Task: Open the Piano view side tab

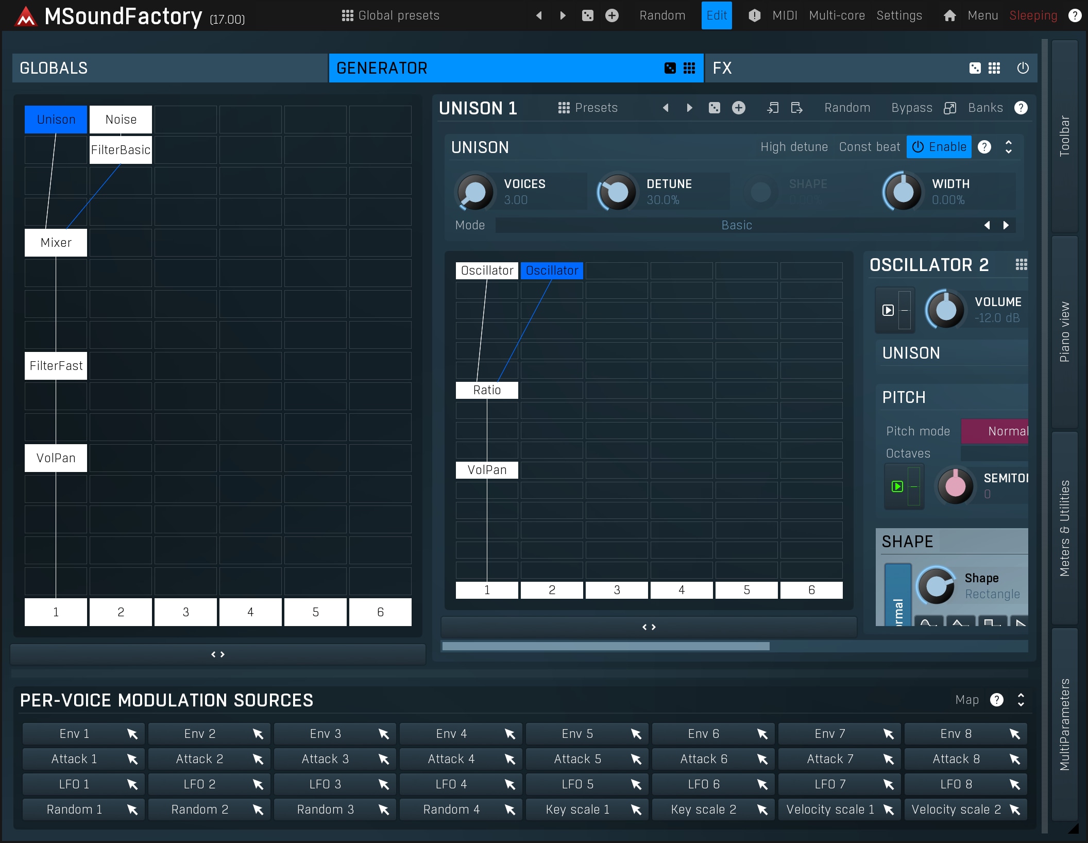Action: tap(1064, 332)
